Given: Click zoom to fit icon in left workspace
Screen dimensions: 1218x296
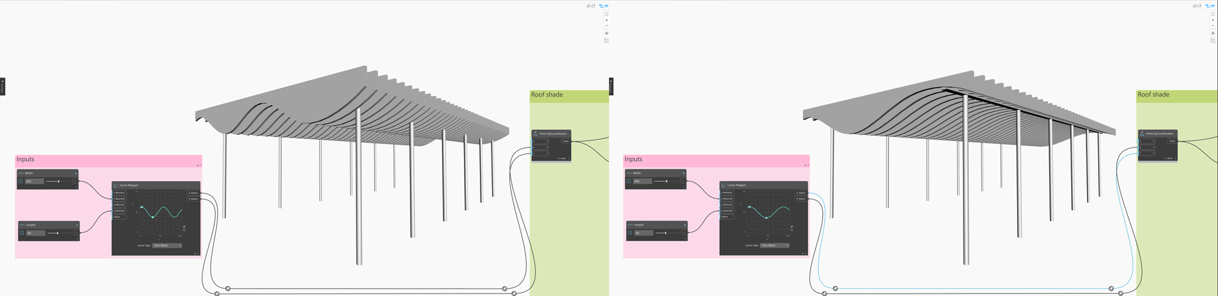Looking at the screenshot, I should pyautogui.click(x=606, y=14).
